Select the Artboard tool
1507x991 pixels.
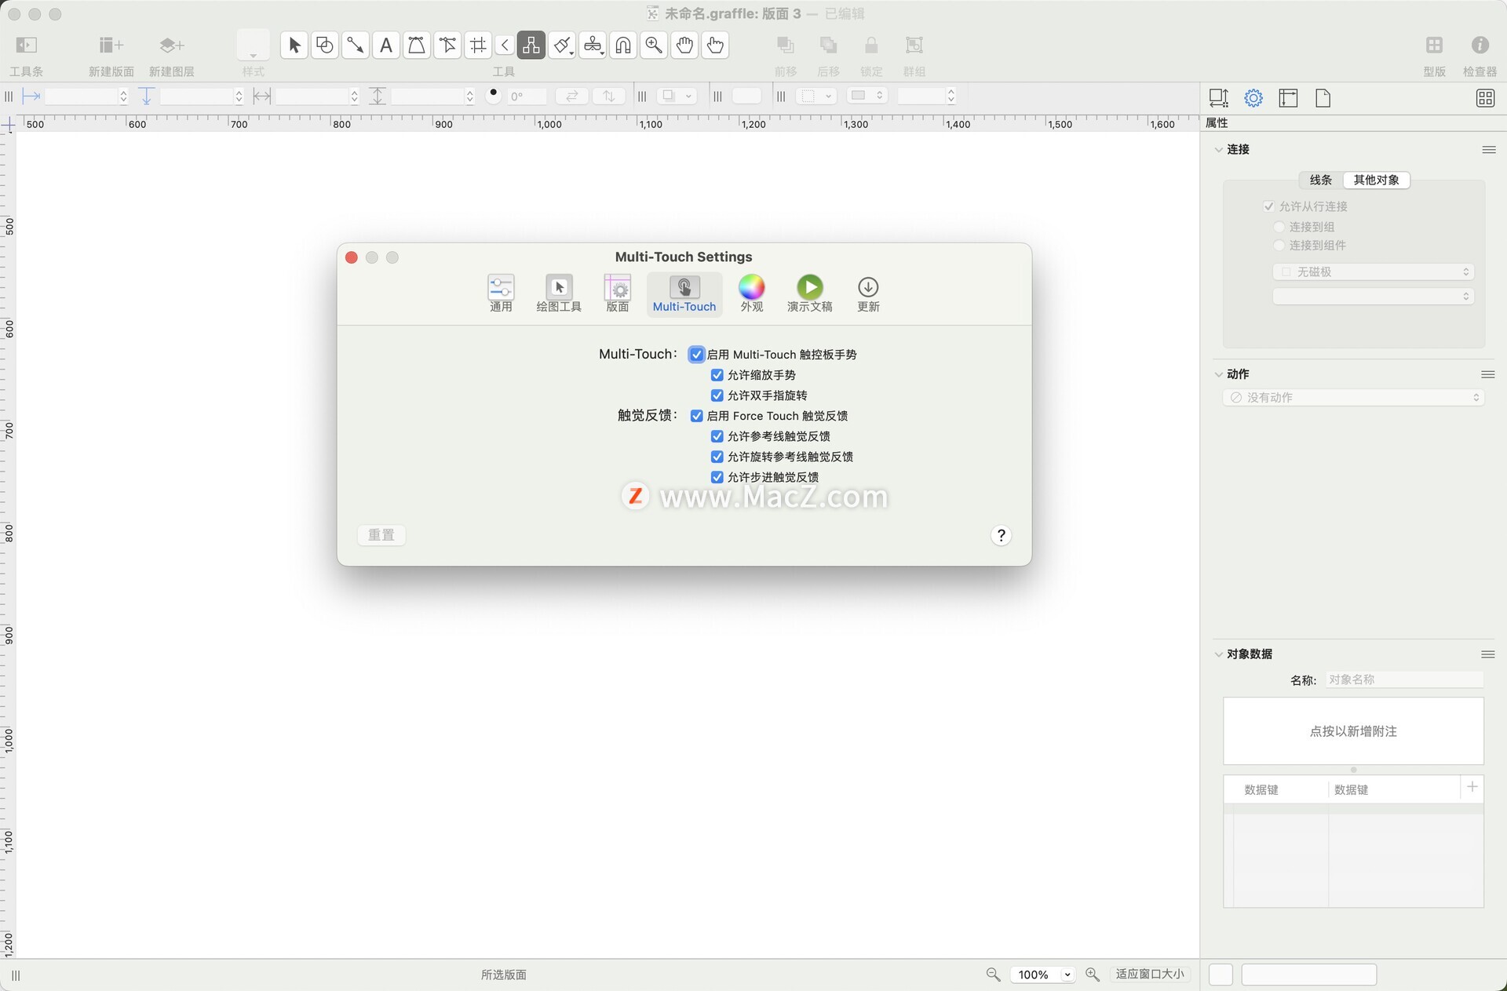click(478, 46)
